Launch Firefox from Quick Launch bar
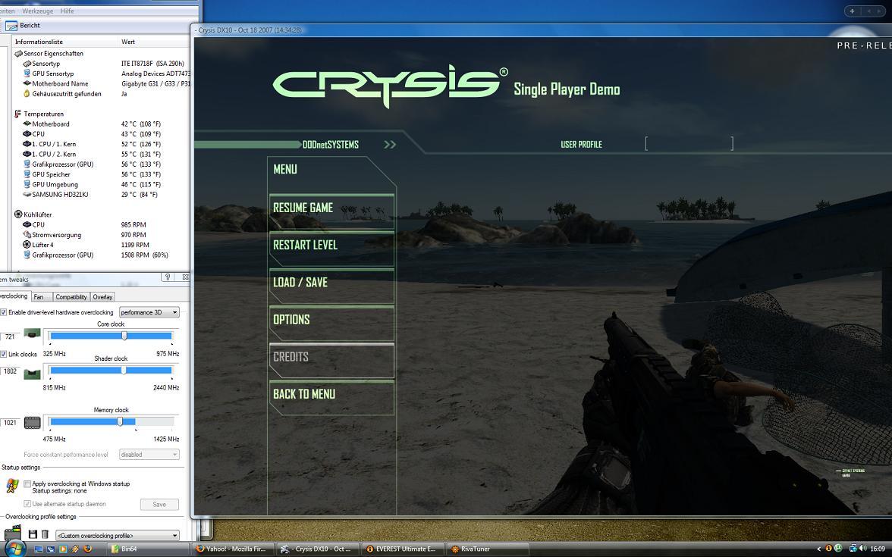The image size is (892, 557). (x=88, y=549)
